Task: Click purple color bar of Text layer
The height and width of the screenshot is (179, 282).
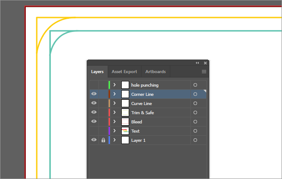Action: [109, 131]
